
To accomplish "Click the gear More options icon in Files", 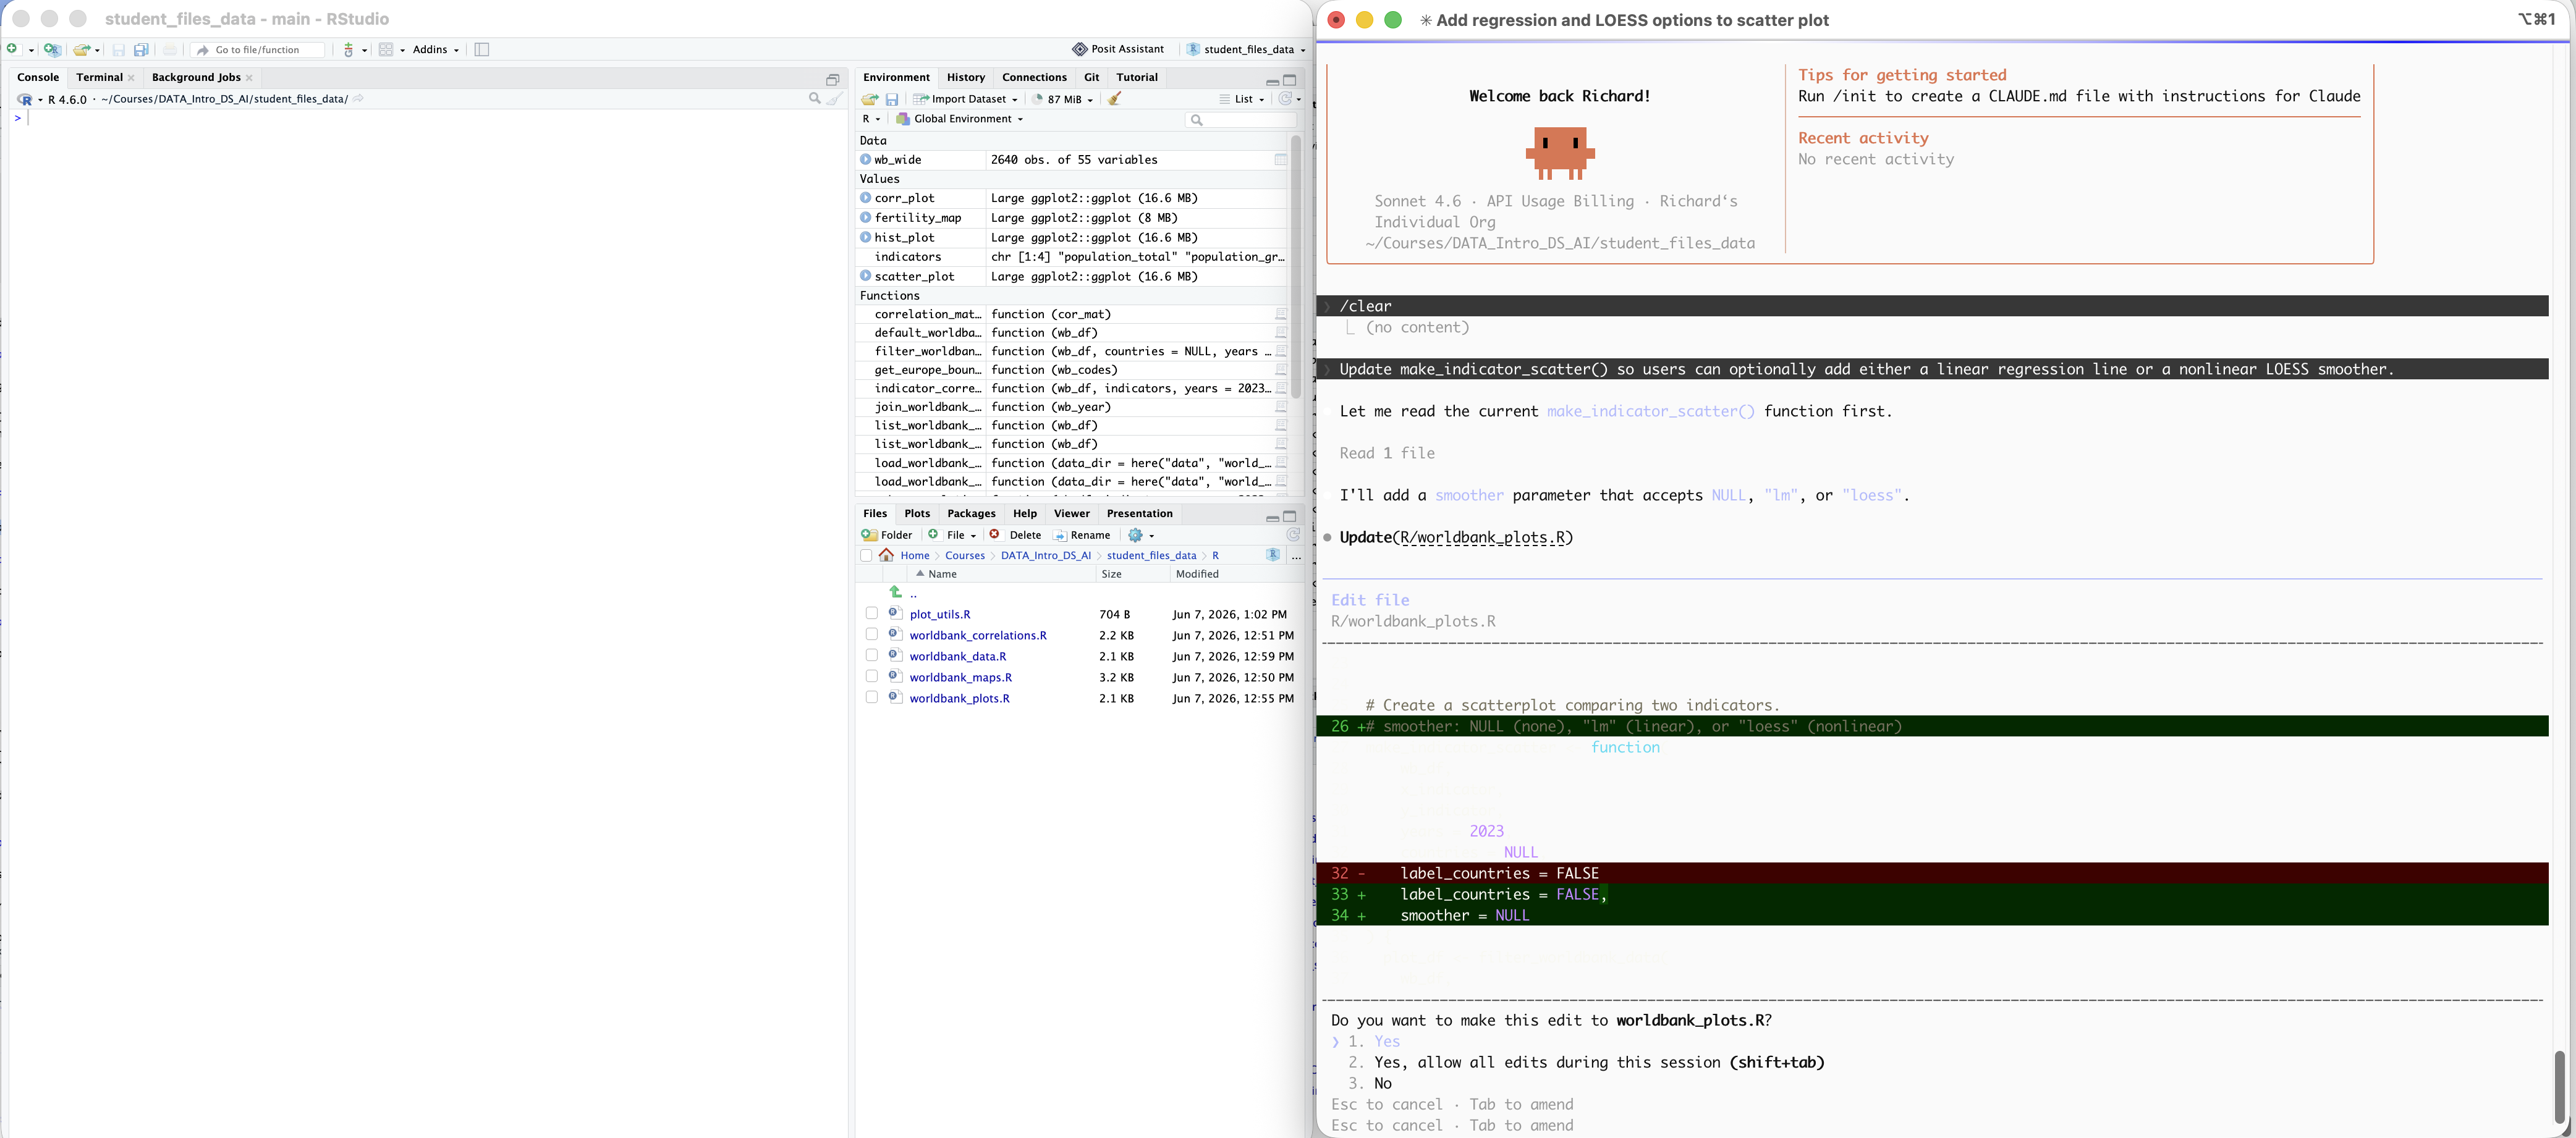I will 1136,535.
